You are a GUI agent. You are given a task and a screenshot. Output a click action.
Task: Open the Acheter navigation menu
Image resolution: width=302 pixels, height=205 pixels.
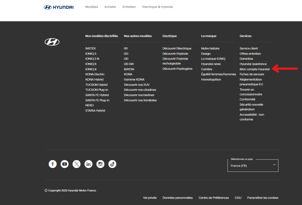(110, 7)
